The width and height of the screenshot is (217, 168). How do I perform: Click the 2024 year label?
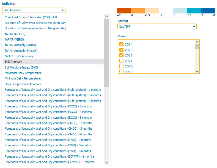tap(128, 44)
